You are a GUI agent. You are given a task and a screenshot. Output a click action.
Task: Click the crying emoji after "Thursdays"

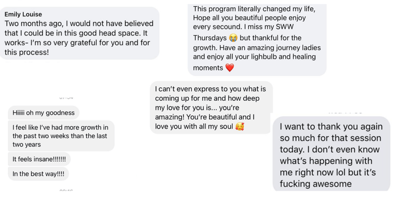[232, 38]
